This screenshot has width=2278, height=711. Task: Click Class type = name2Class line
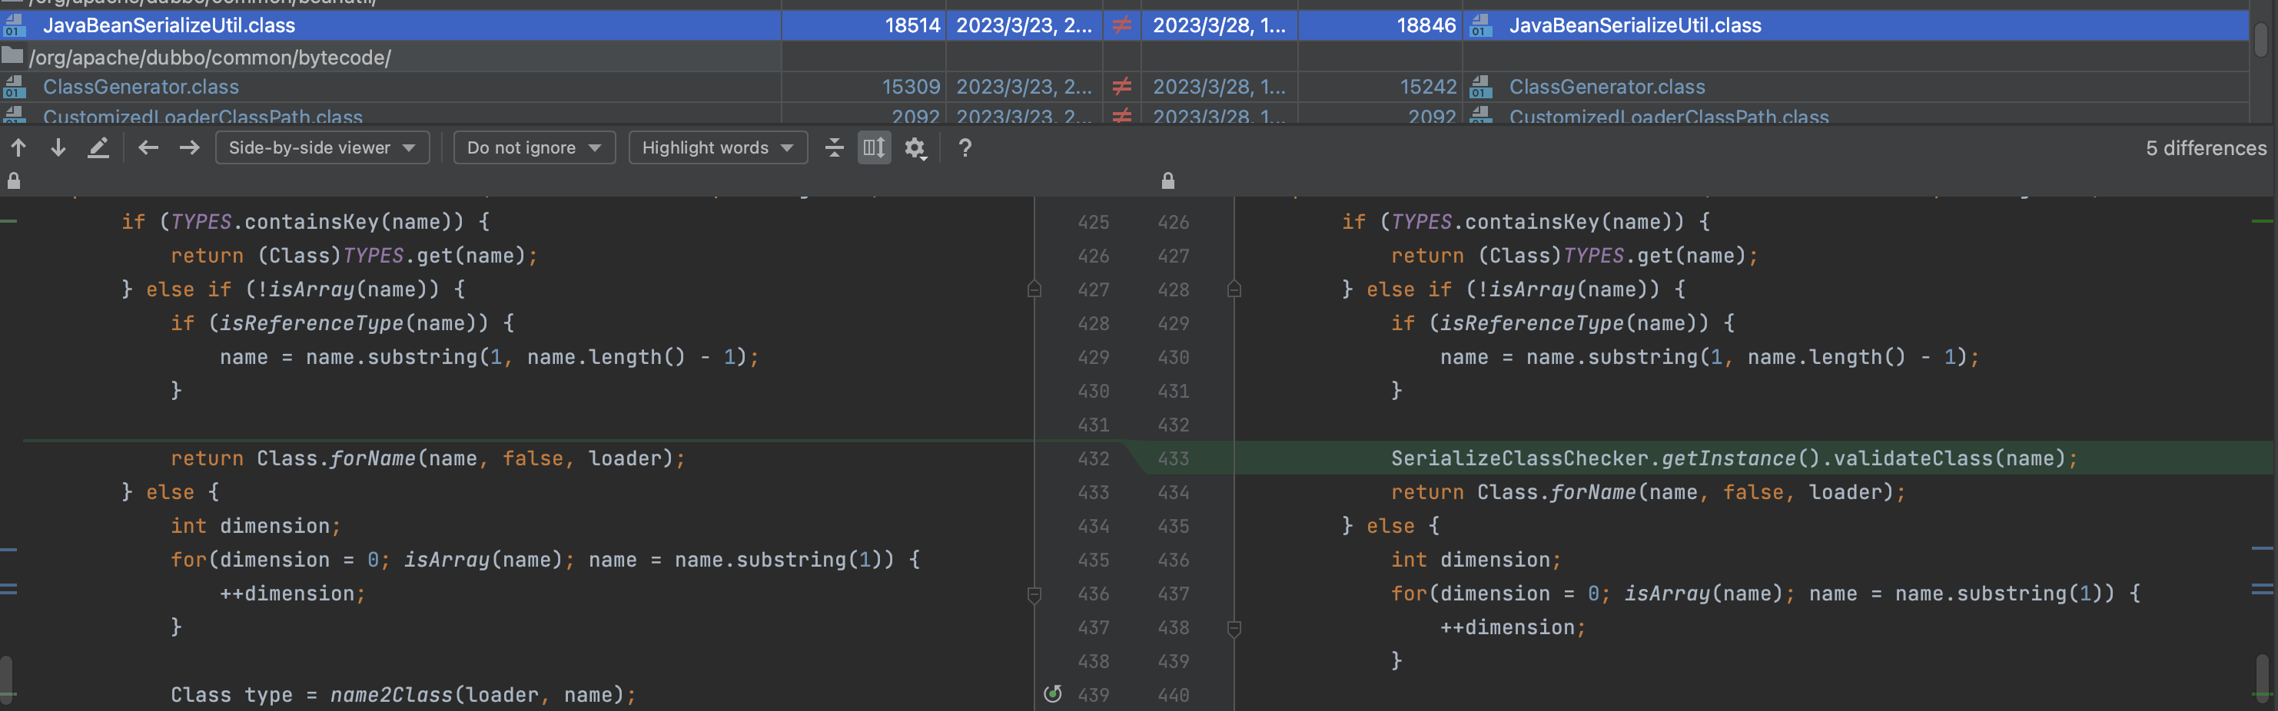pos(403,695)
